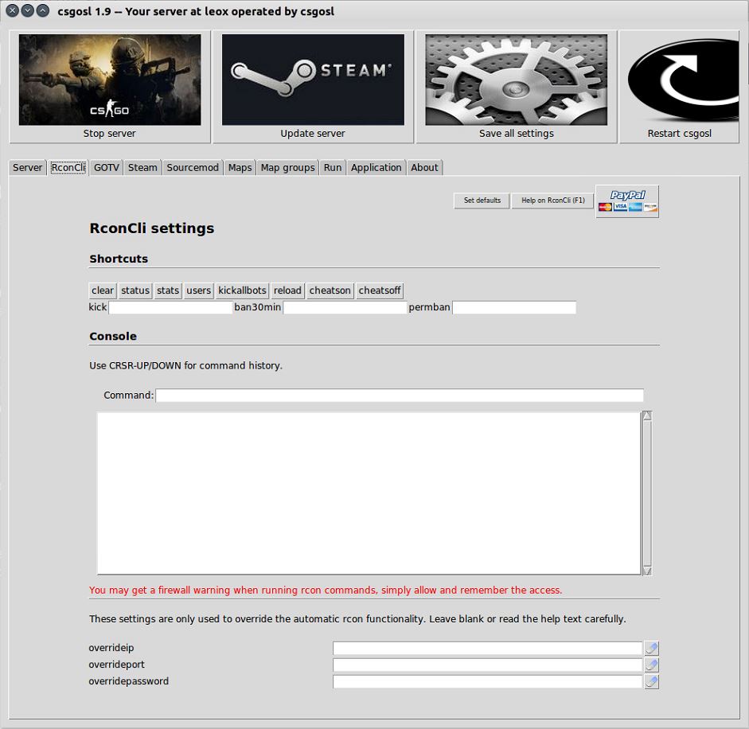Click into the Command input field

[400, 396]
